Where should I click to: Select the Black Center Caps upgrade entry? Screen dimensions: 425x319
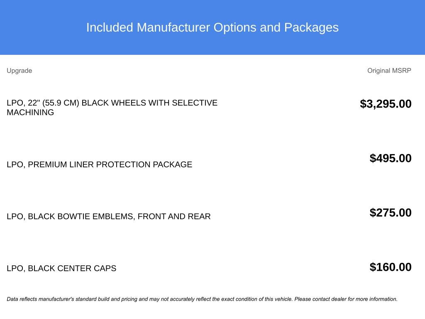click(x=61, y=268)
